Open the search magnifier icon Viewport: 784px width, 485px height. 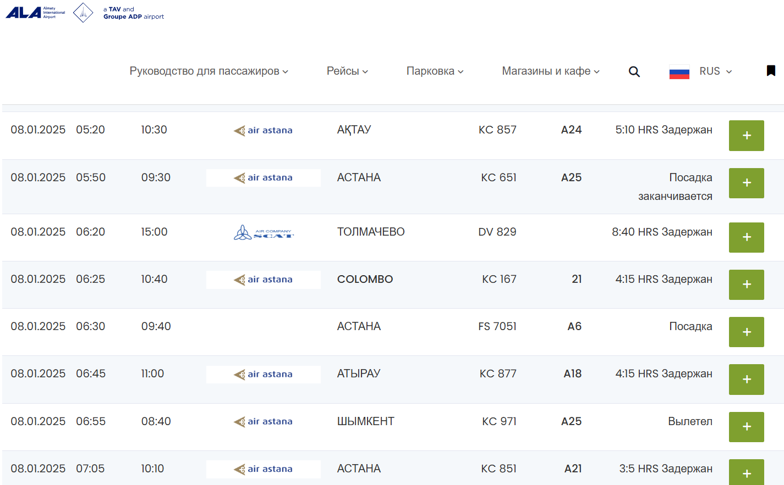tap(634, 71)
